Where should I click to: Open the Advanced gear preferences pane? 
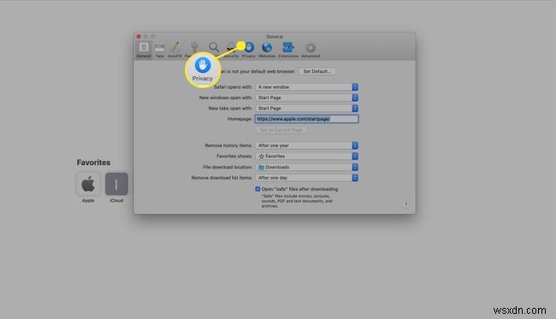coord(311,50)
